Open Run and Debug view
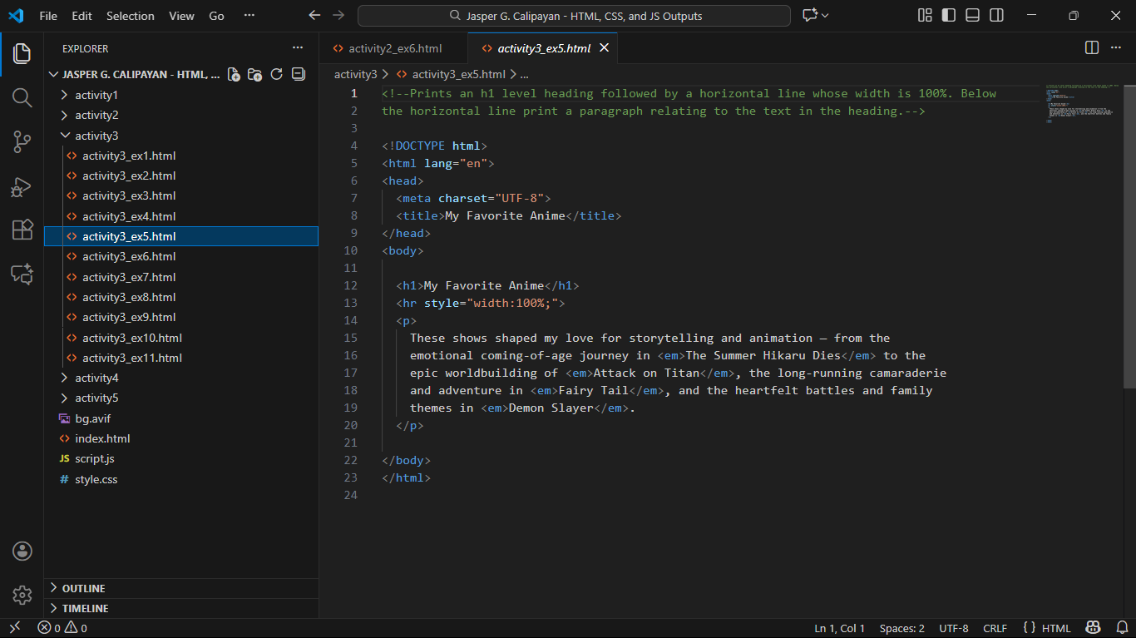This screenshot has width=1136, height=638. click(x=22, y=187)
